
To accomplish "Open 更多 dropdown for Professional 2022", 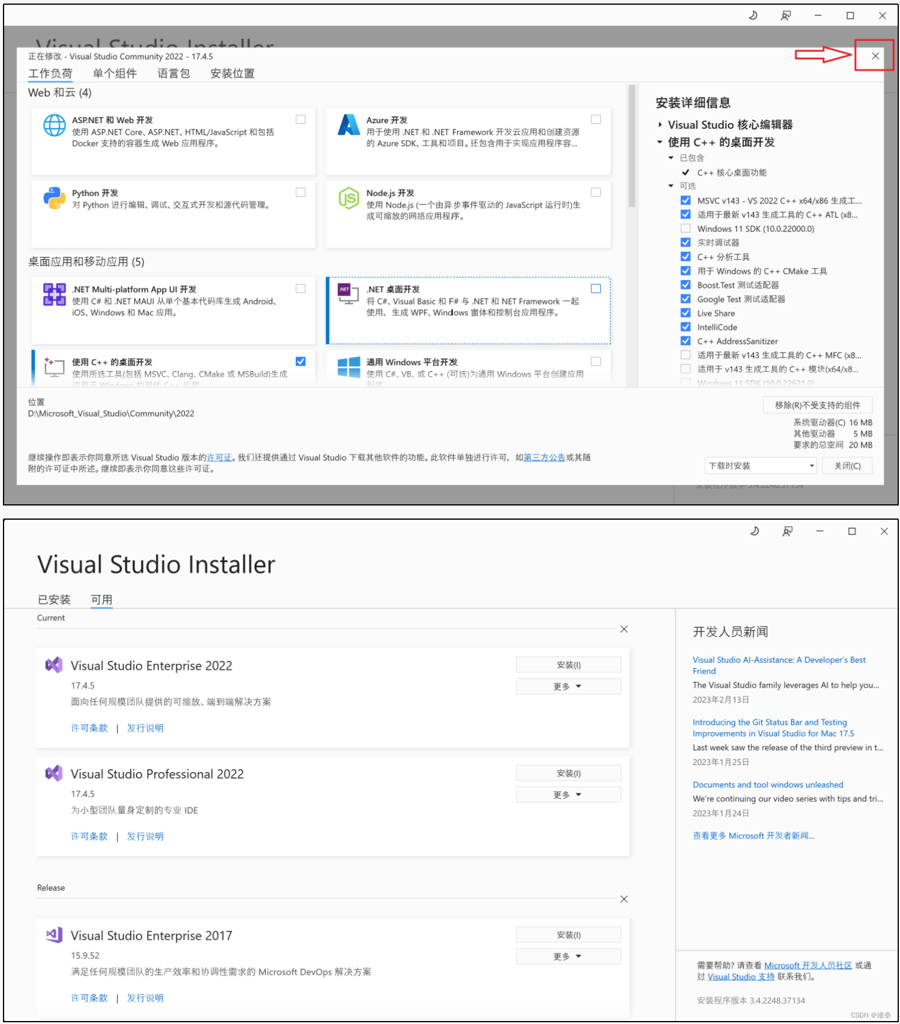I will coord(568,794).
